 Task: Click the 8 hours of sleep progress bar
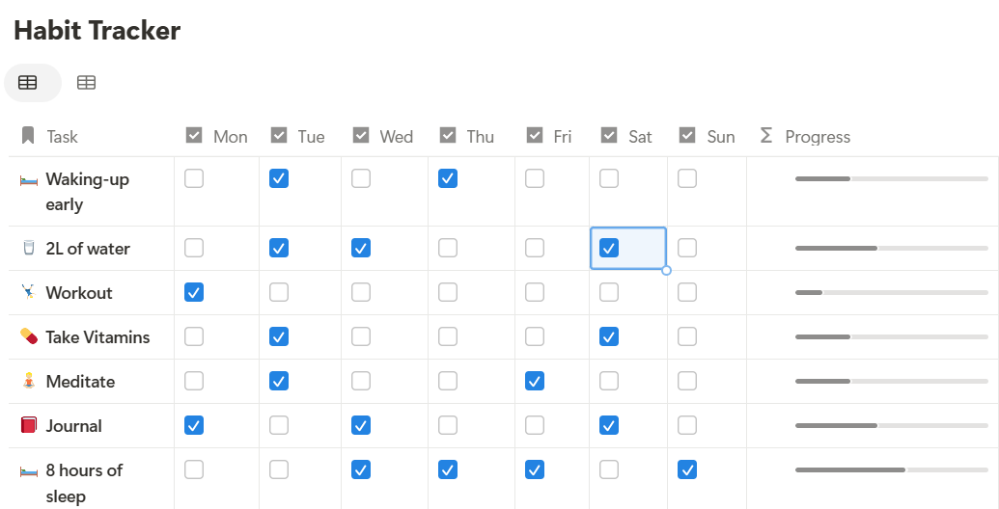[x=891, y=470]
